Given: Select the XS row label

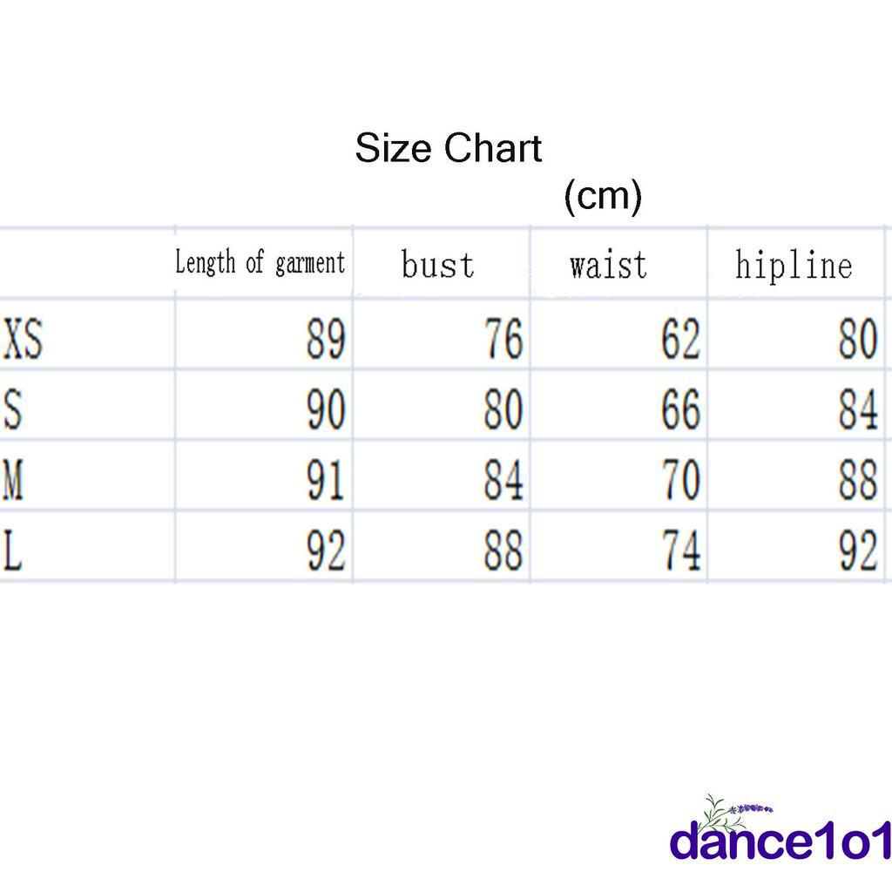Looking at the screenshot, I should (x=24, y=340).
